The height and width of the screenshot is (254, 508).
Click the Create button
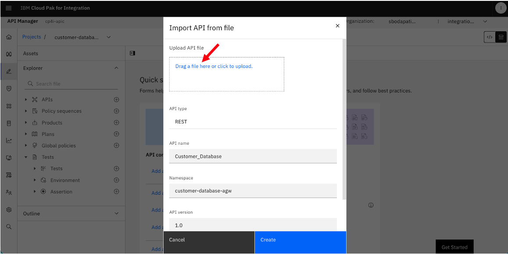click(x=301, y=242)
